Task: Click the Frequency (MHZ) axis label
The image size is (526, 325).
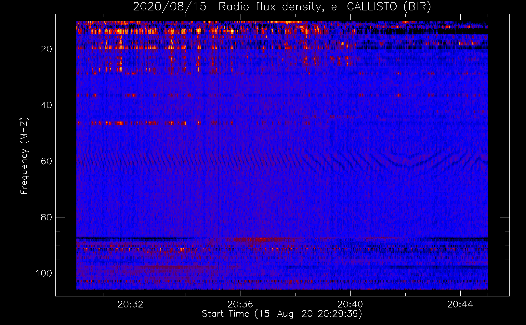Action: coord(24,156)
